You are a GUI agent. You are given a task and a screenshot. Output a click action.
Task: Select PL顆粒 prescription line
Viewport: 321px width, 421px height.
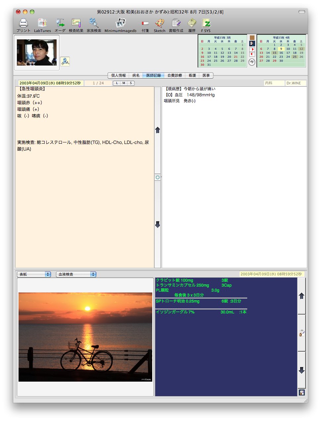(188, 290)
